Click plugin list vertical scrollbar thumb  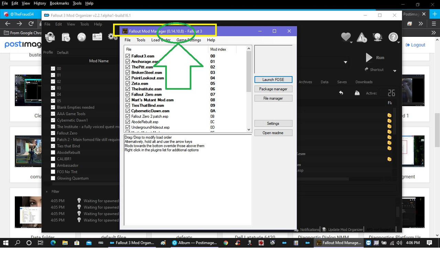pyautogui.click(x=249, y=72)
